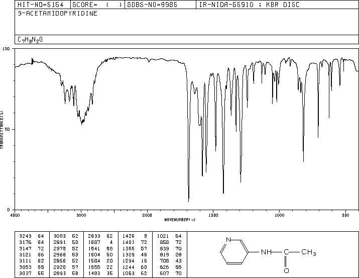Click the 4000 wavenumber axis label
The image size is (359, 278).
coord(15,215)
